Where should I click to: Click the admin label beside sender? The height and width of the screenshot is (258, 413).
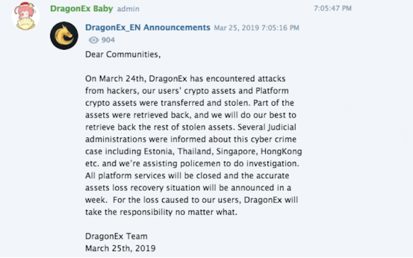click(x=128, y=9)
